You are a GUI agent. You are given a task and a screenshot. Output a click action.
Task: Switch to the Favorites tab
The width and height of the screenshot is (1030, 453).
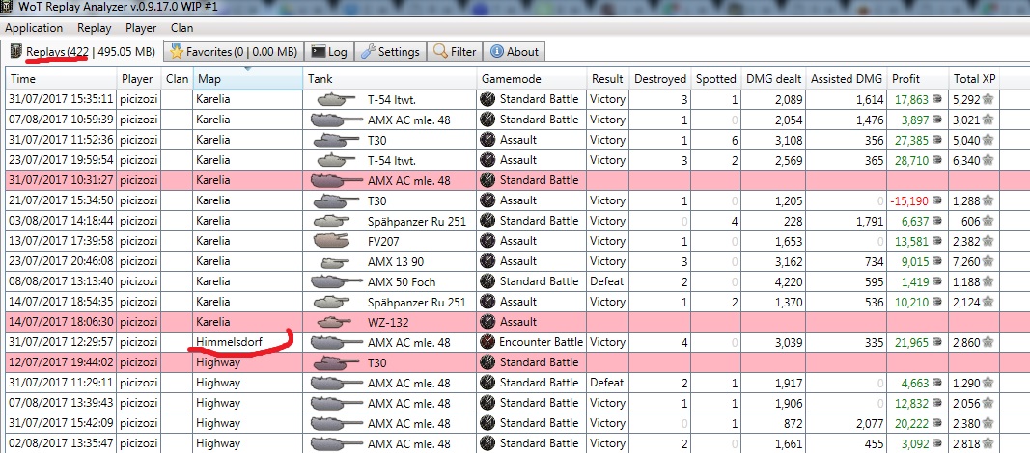coord(234,52)
